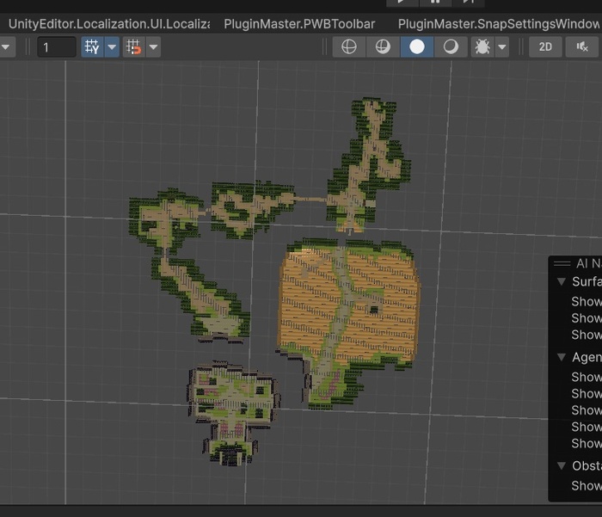Open the UnityEditor.Localization.UI tab
This screenshot has width=602, height=517.
point(108,24)
